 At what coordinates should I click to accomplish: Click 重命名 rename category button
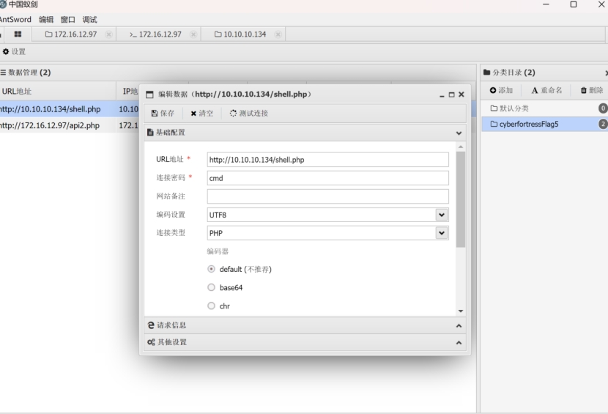coord(546,90)
